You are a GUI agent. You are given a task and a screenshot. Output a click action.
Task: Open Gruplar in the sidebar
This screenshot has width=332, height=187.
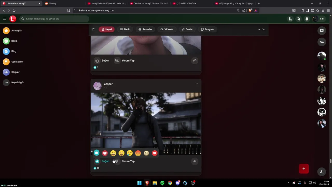pos(11,72)
